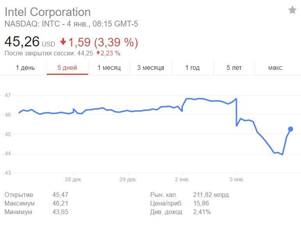Click the 2 янв. axis label

pos(182,179)
